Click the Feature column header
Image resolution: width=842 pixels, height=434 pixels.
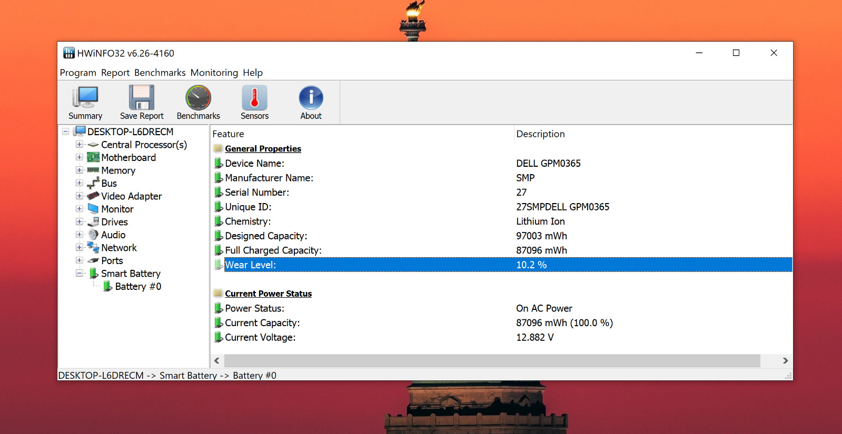362,134
